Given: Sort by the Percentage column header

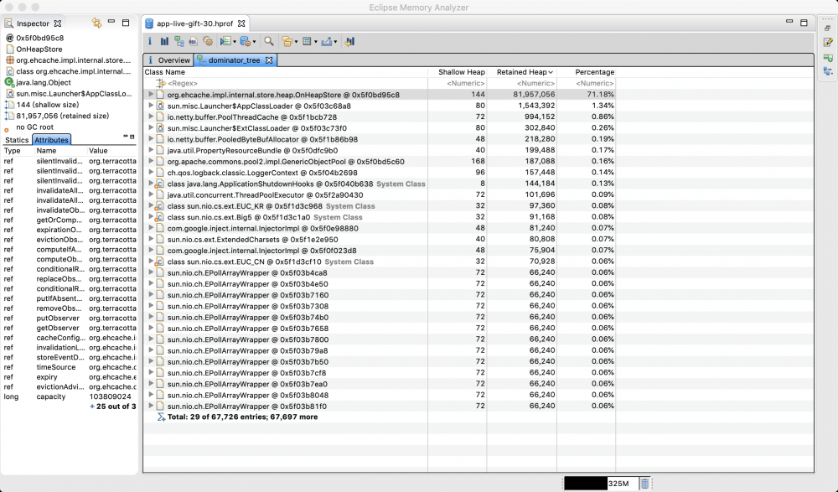Looking at the screenshot, I should click(x=587, y=71).
